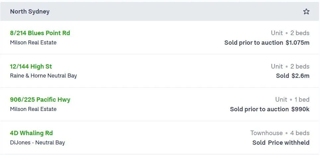Click DiJones - Neutral Bay agency

pyautogui.click(x=38, y=142)
